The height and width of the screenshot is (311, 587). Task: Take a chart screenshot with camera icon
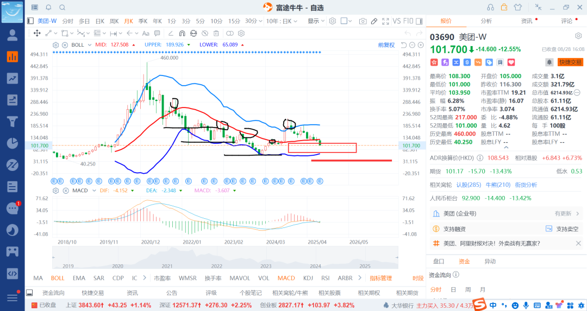coord(363,21)
